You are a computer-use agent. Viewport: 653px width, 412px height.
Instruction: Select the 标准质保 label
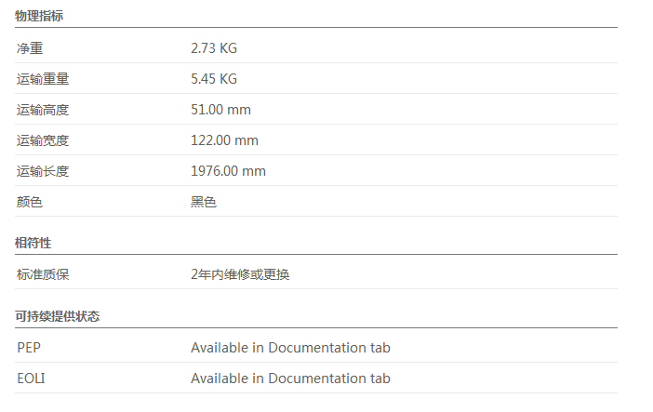click(43, 274)
